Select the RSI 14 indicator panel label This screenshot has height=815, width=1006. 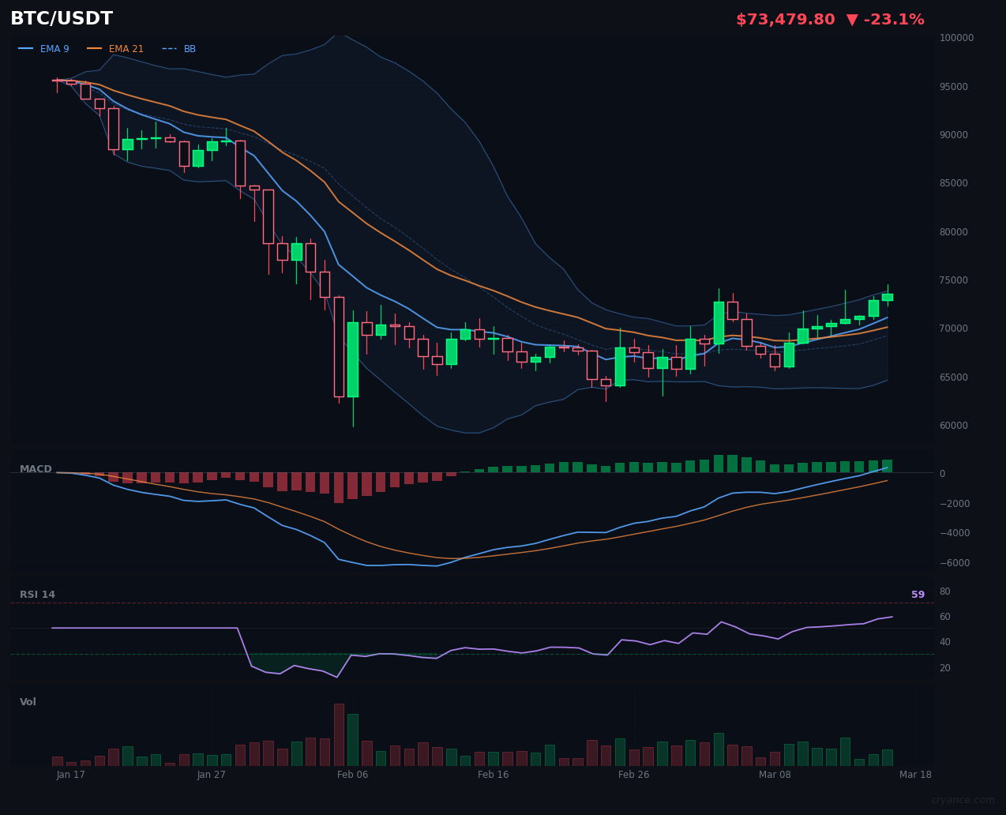37,594
